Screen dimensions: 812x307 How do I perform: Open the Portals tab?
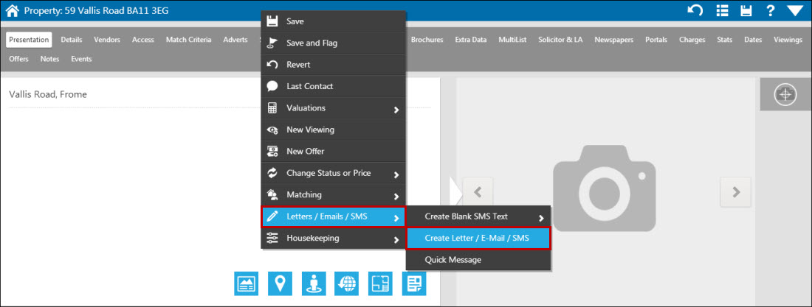[656, 40]
